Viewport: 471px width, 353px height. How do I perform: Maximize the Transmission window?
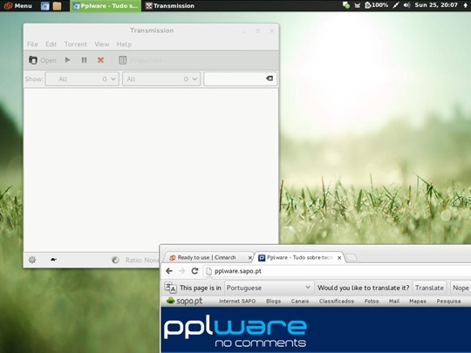pos(257,31)
